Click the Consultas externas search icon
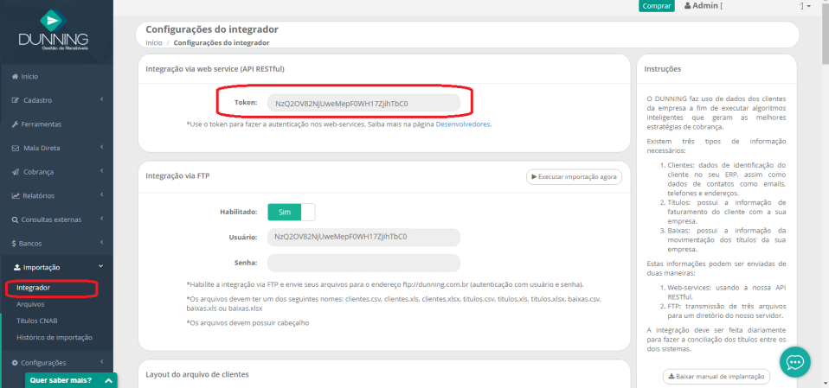The height and width of the screenshot is (388, 829). 16,219
